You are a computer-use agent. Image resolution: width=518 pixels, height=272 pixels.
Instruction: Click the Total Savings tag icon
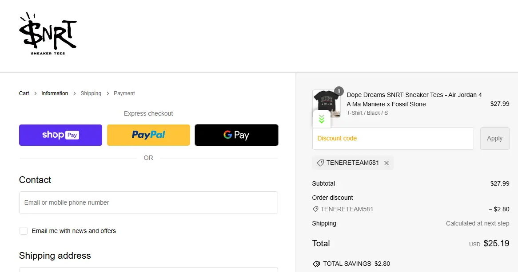pos(316,264)
